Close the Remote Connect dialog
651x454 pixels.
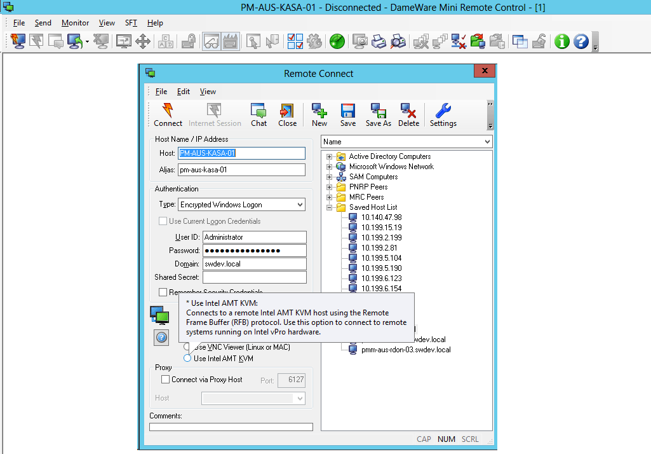pyautogui.click(x=485, y=71)
